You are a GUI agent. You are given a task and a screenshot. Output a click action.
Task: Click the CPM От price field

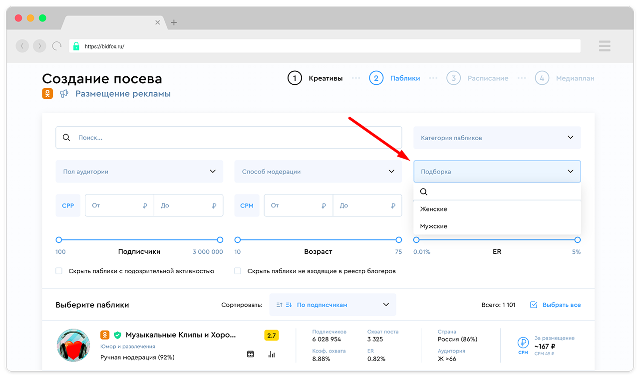pyautogui.click(x=298, y=205)
